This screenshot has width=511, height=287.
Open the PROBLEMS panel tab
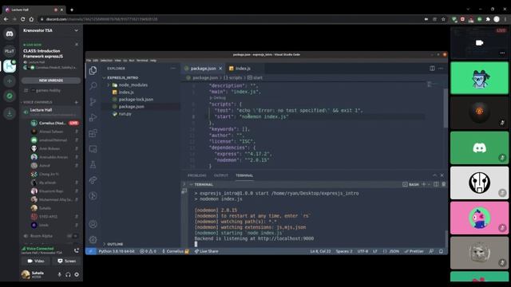coord(197,175)
